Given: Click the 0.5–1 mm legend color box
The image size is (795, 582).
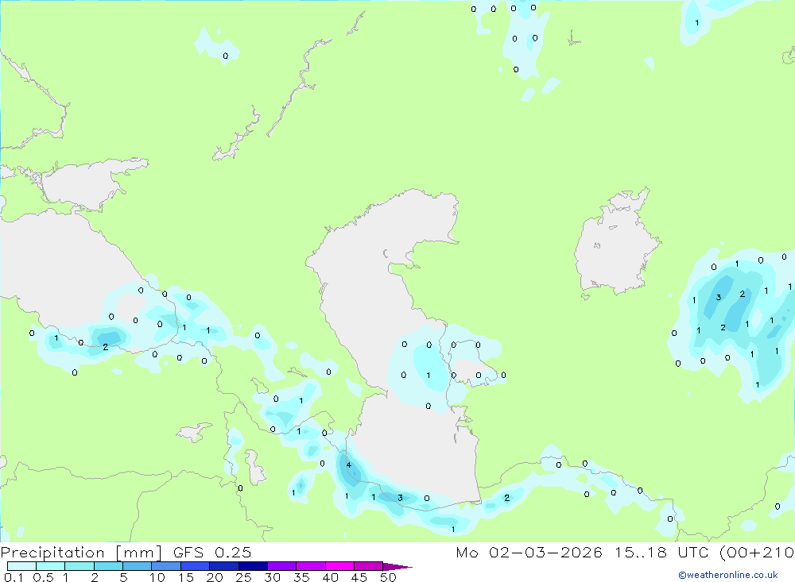Looking at the screenshot, I should pos(51,566).
